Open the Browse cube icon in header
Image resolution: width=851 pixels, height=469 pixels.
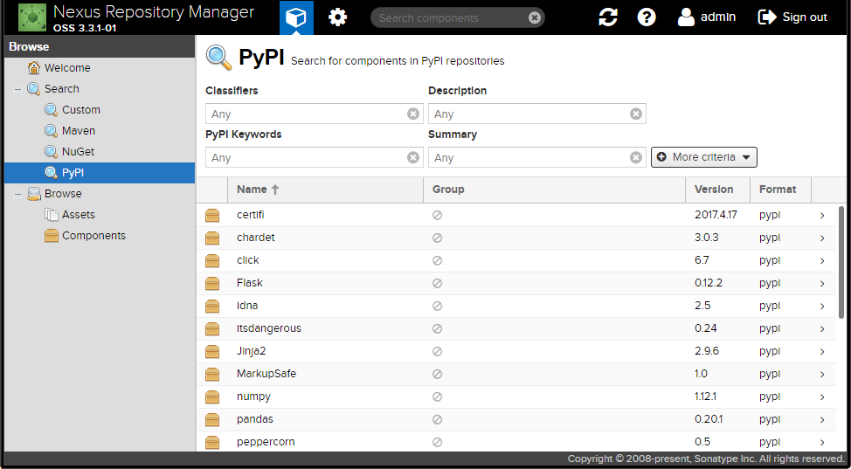296,18
